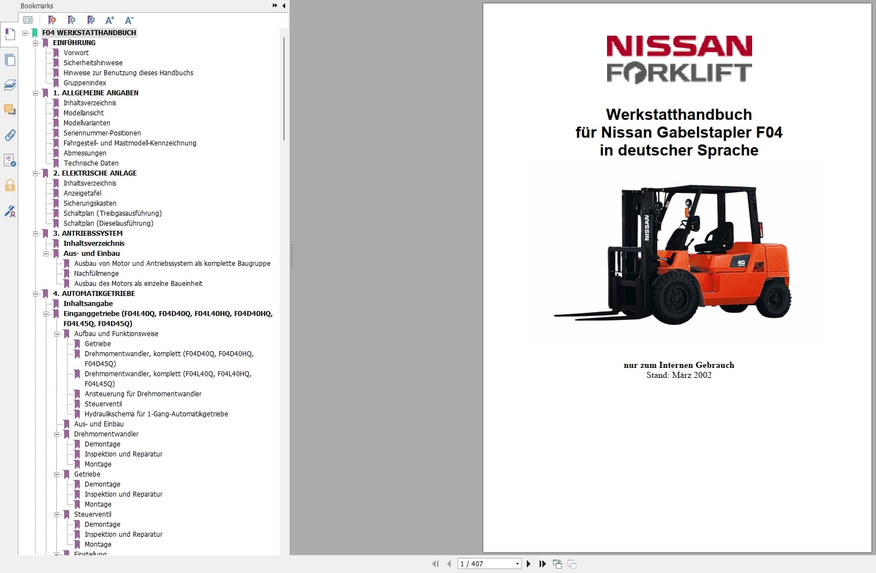Viewport: 876px width, 573px height.
Task: Open the Technische Daten bookmark
Action: coord(91,163)
